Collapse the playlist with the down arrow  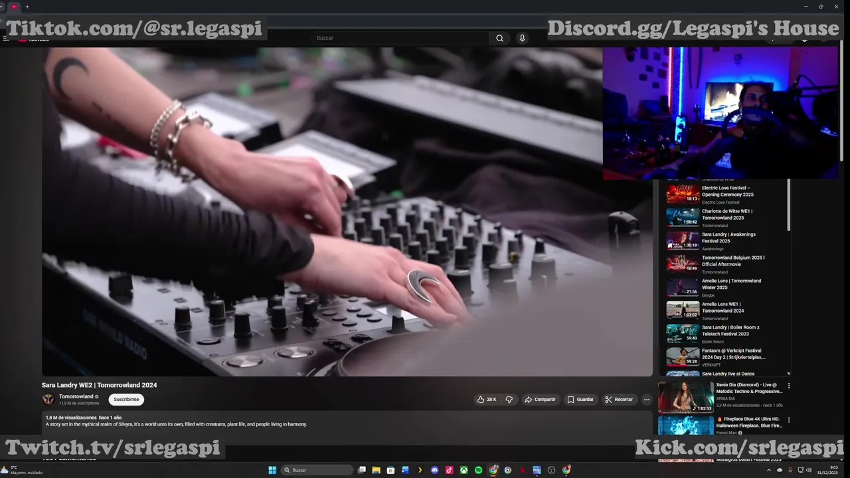[789, 374]
